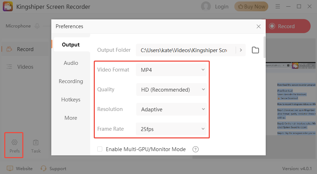Click the Buy Now button
The image size is (317, 174).
tap(251, 7)
